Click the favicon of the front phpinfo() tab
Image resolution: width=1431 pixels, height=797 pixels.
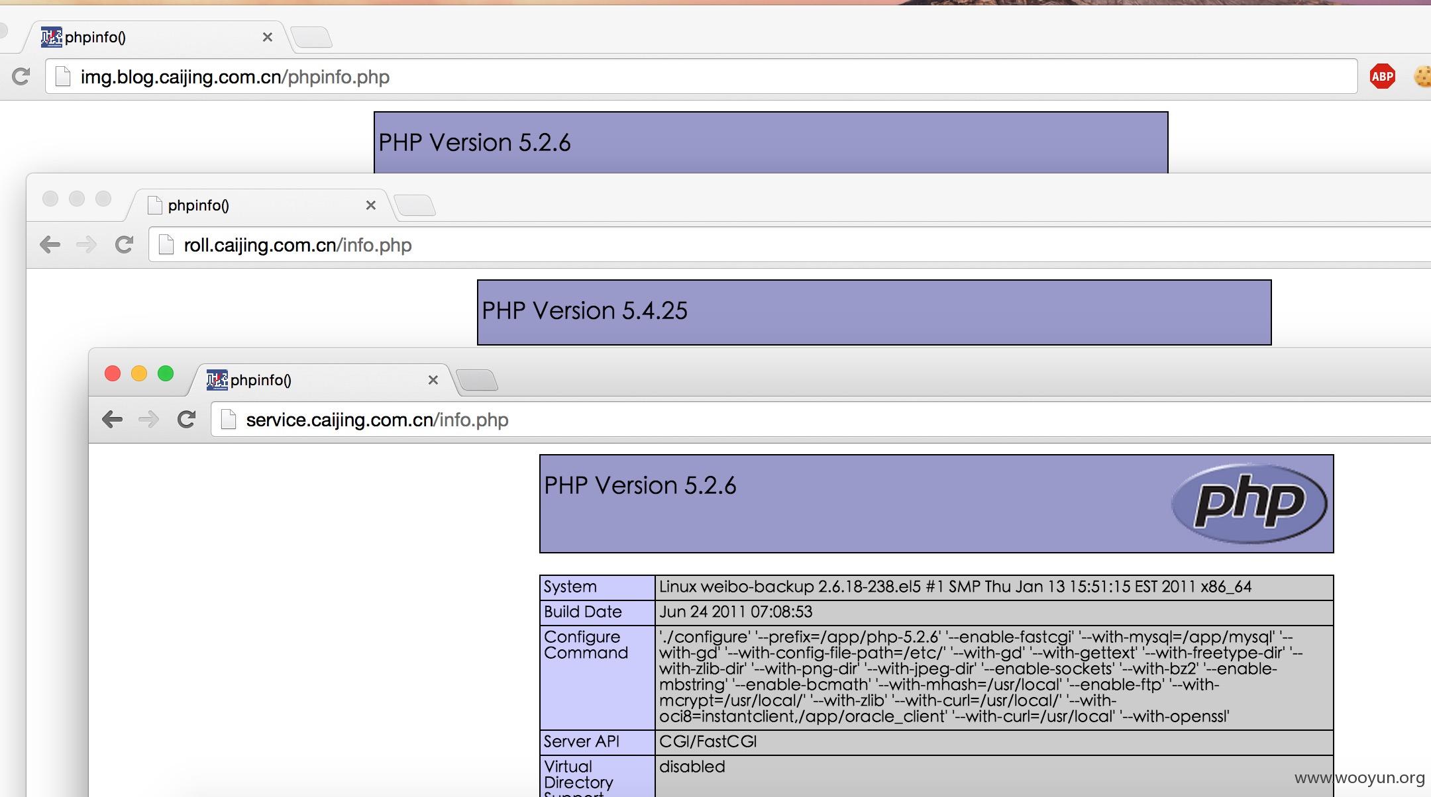(217, 380)
